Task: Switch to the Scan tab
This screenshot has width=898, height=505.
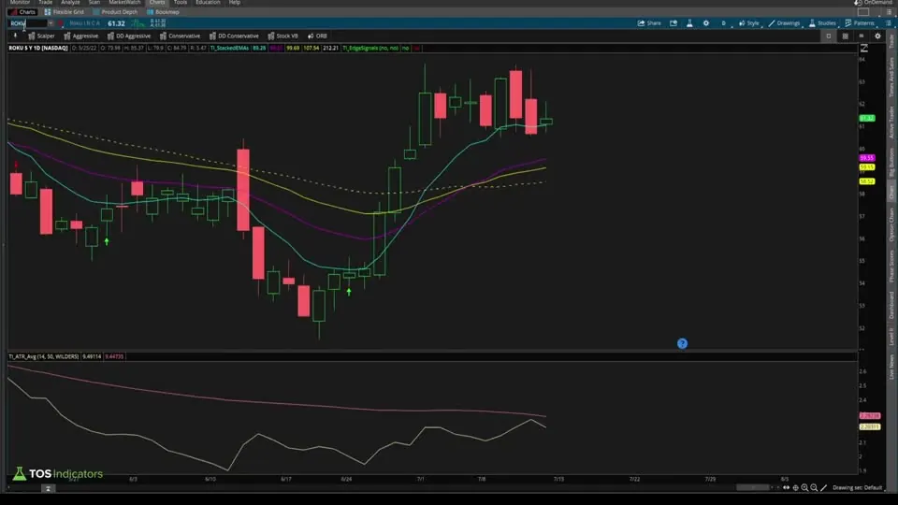Action: [x=94, y=2]
